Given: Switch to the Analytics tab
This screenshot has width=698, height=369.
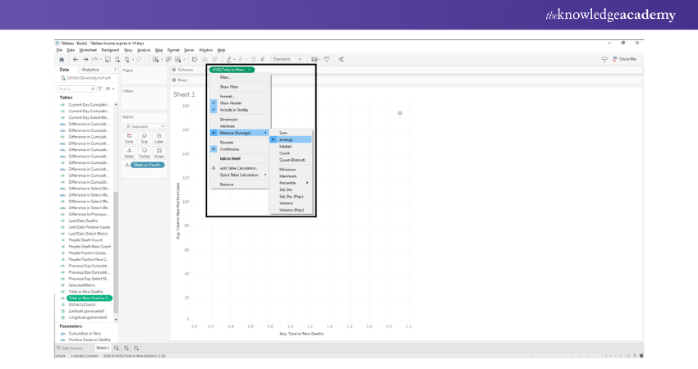Looking at the screenshot, I should 90,70.
